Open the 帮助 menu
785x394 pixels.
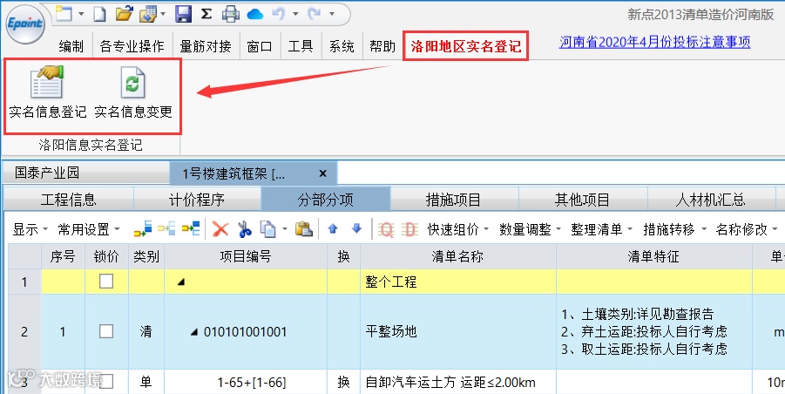pyautogui.click(x=382, y=46)
